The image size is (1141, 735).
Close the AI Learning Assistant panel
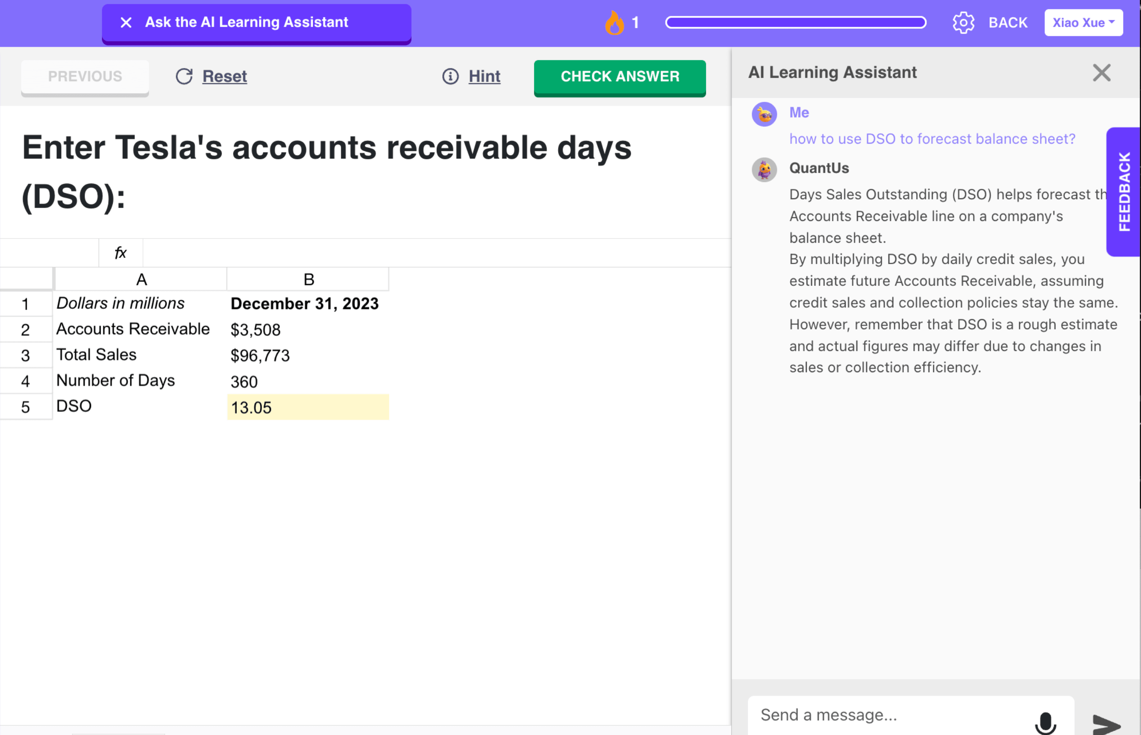(x=1101, y=73)
